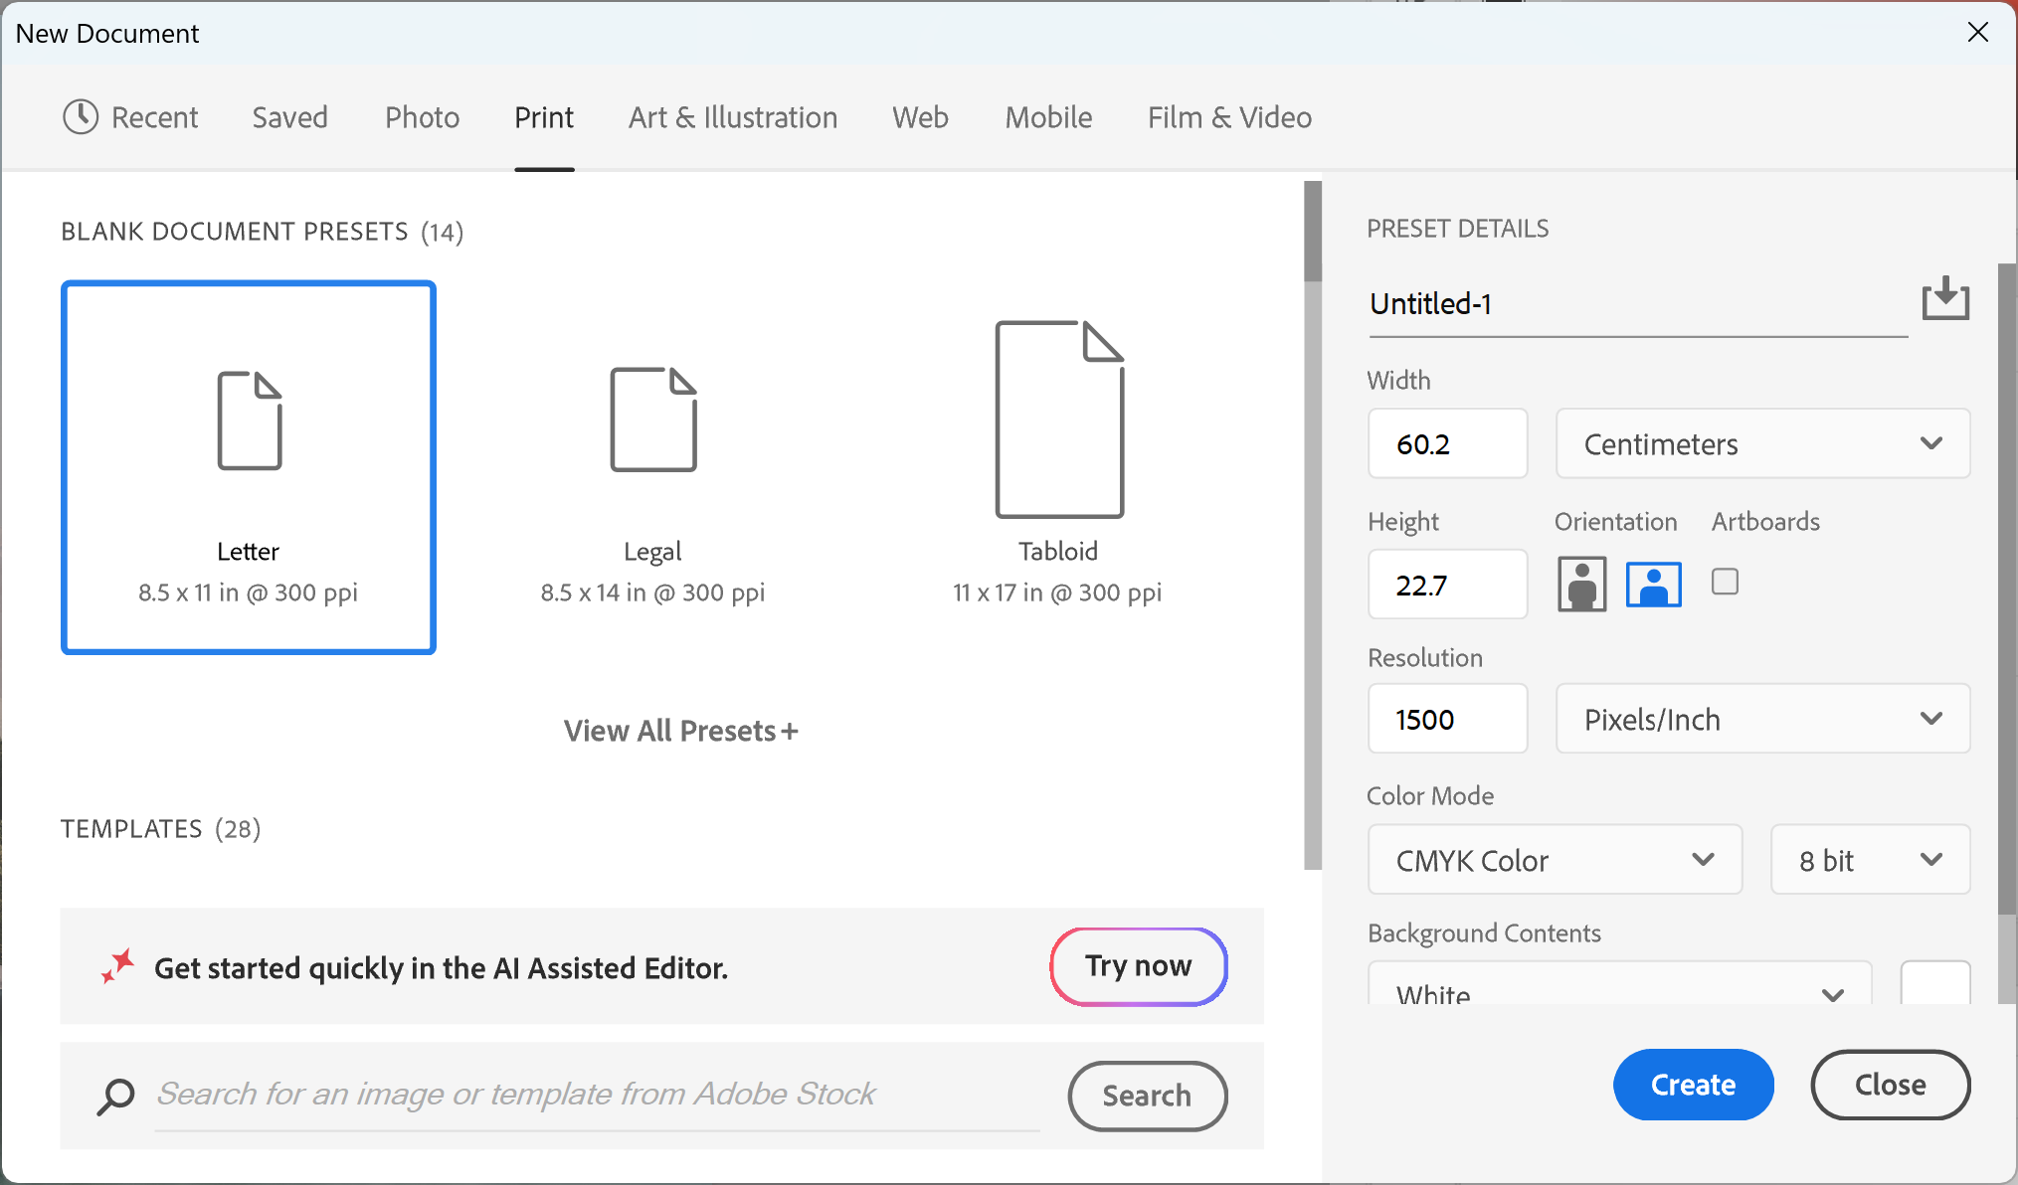Click the Width field showing 60.2

(1447, 443)
